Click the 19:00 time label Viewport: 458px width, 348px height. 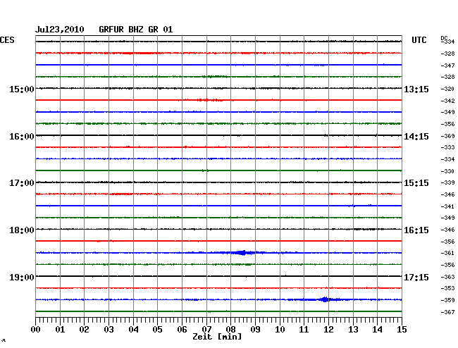(22, 277)
